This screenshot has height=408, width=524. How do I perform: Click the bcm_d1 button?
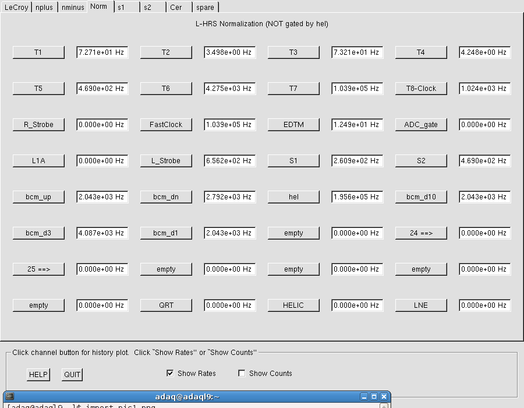click(166, 233)
